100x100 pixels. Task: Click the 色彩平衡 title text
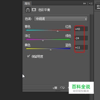[x=44, y=10]
